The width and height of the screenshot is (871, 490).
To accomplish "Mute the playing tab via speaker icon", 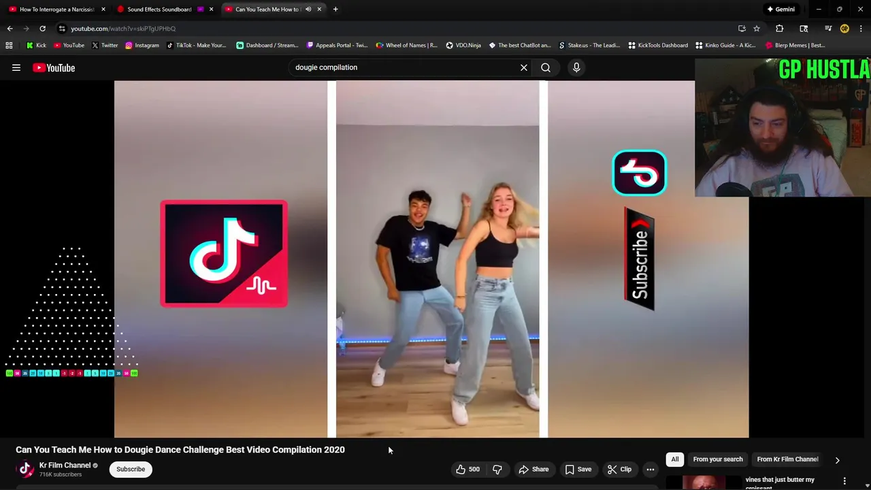I will 308,10.
